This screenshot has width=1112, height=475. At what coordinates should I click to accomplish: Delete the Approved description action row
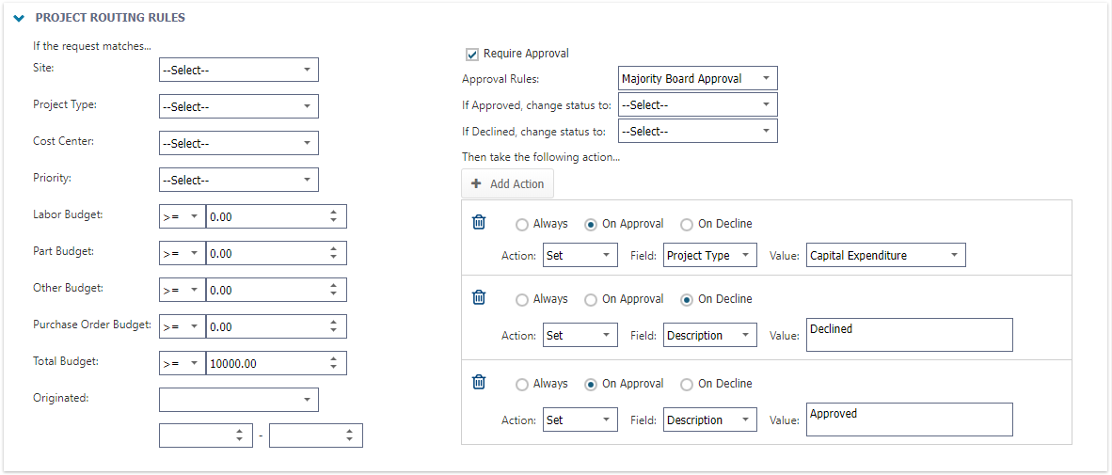[479, 382]
